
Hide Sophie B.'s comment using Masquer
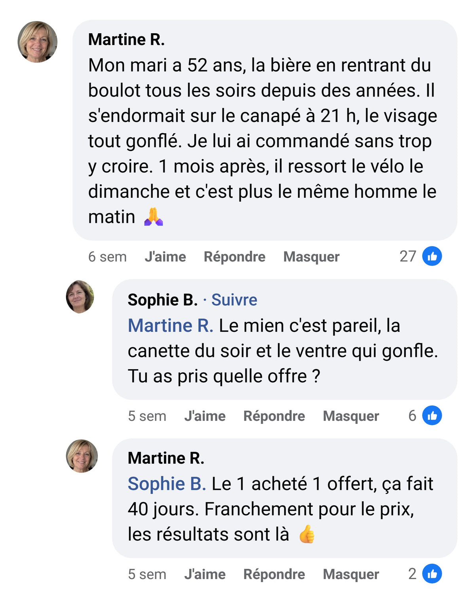click(x=351, y=416)
